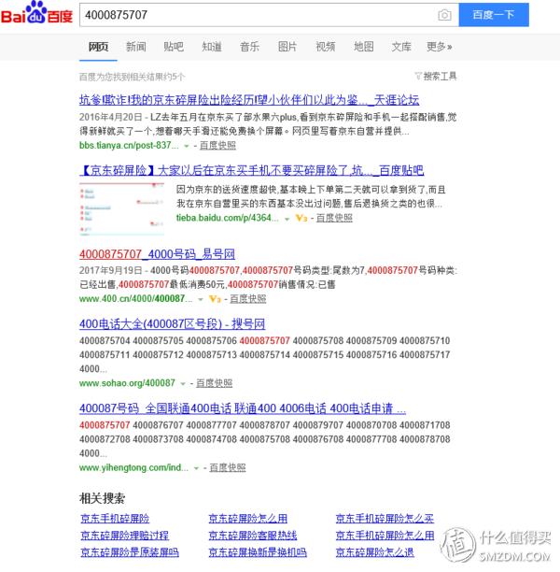
Task: Expand dropdown arrow next to www.sohao.org URL
Action: pyautogui.click(x=183, y=384)
